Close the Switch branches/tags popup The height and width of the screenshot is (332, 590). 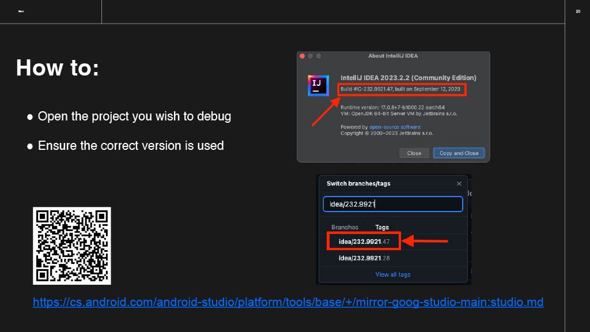(x=459, y=184)
